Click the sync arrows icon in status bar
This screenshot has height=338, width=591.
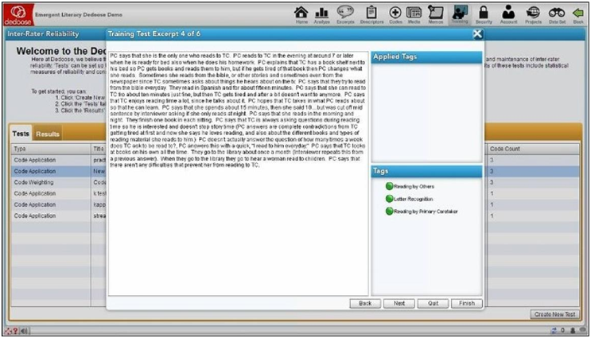coord(554,331)
